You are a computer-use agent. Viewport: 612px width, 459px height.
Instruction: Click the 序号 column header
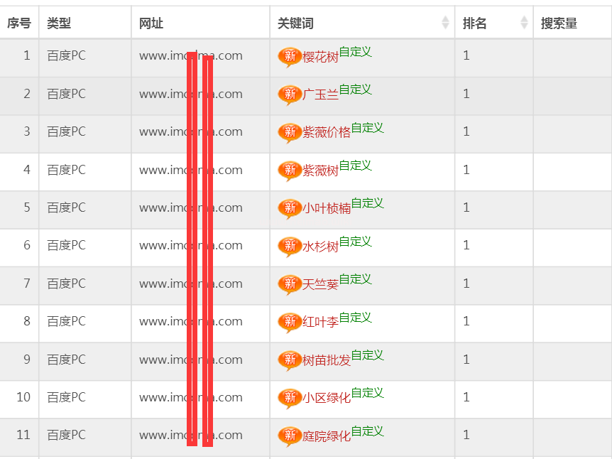(x=19, y=23)
